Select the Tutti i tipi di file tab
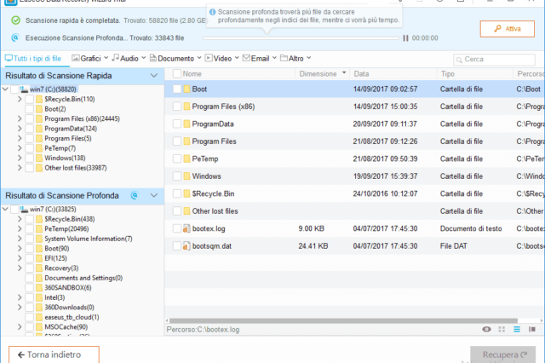The width and height of the screenshot is (545, 363). pos(33,59)
